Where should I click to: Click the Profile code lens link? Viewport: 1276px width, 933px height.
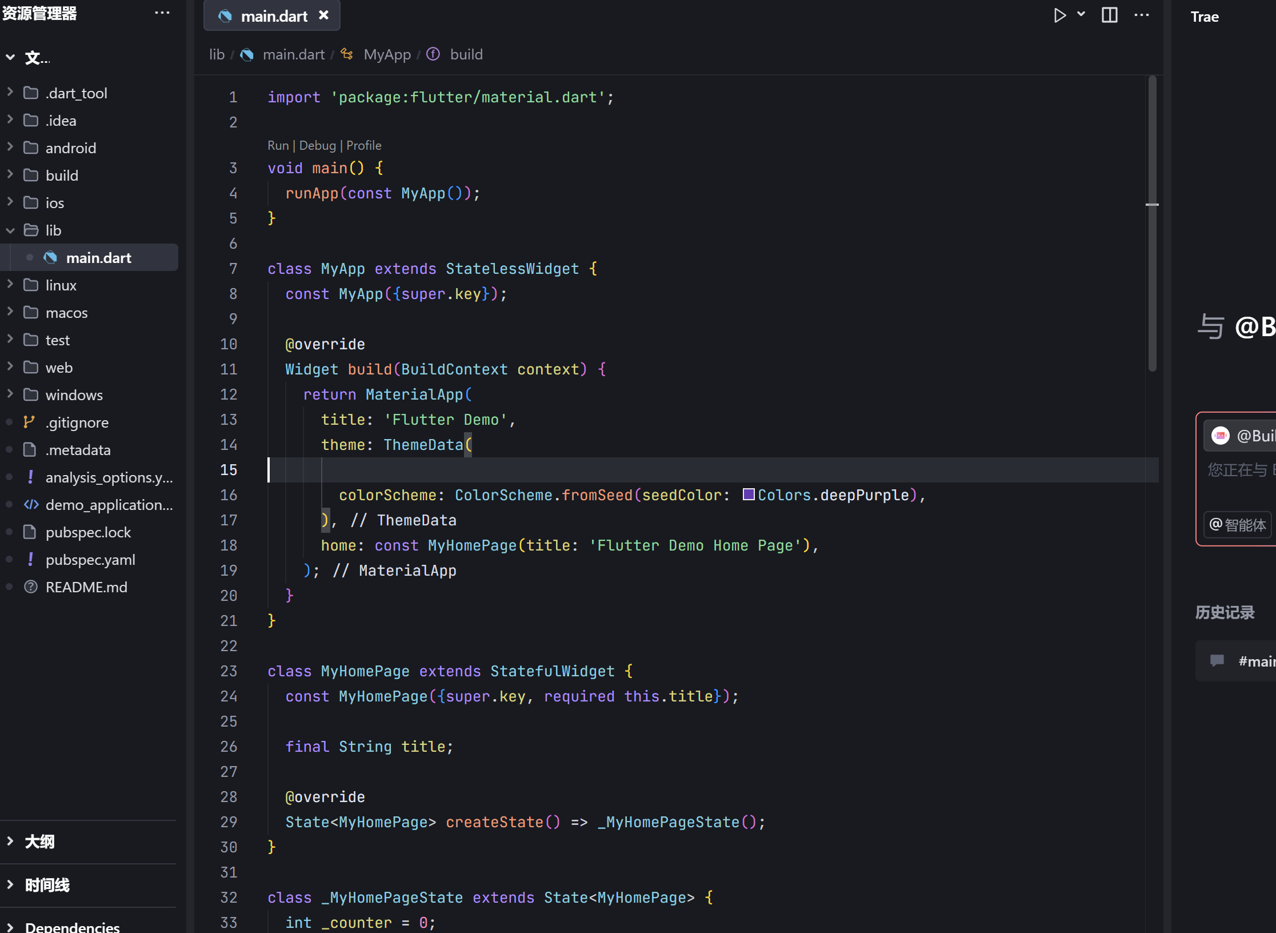363,145
